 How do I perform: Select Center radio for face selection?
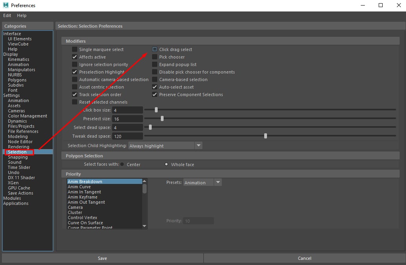tap(122, 164)
